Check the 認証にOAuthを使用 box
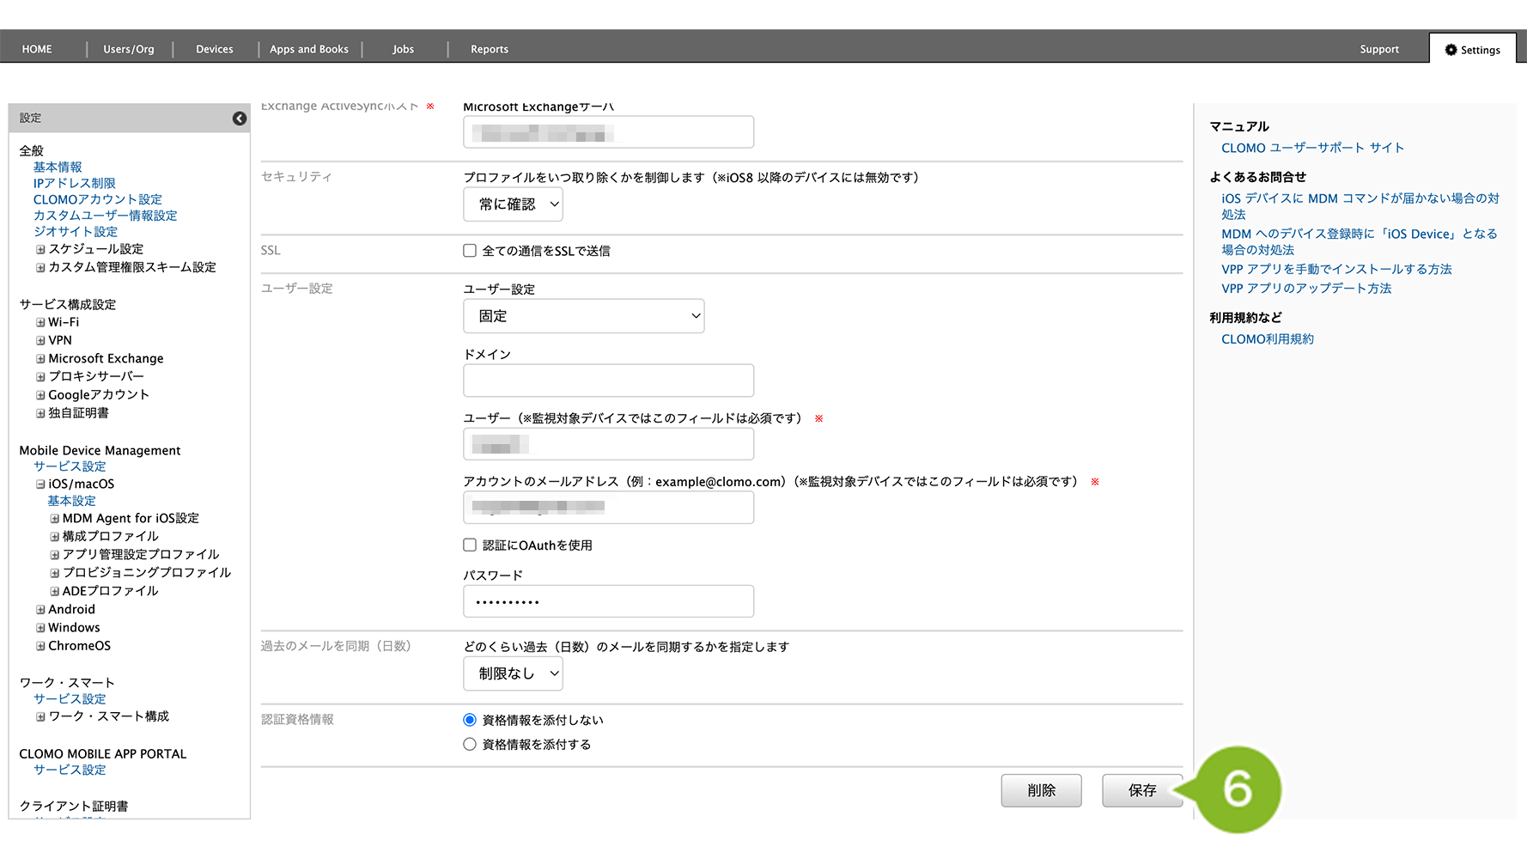The width and height of the screenshot is (1527, 859). (470, 545)
